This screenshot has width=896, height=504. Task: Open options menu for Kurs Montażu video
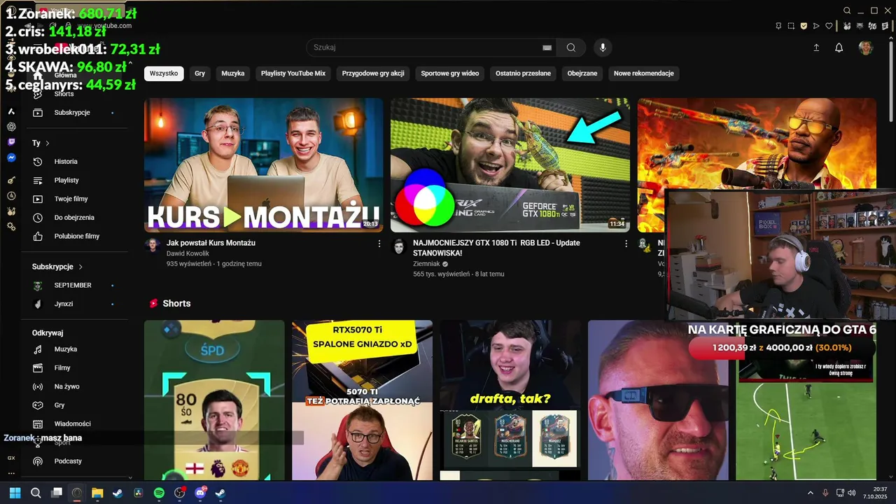coord(379,244)
